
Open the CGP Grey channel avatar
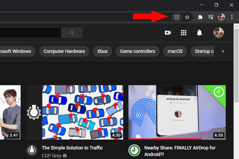point(32,150)
